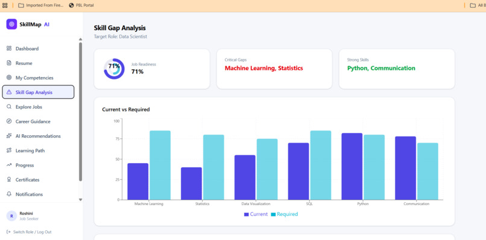Viewport: 486px width, 240px height.
Task: Open My Competencies
Action: point(38,78)
